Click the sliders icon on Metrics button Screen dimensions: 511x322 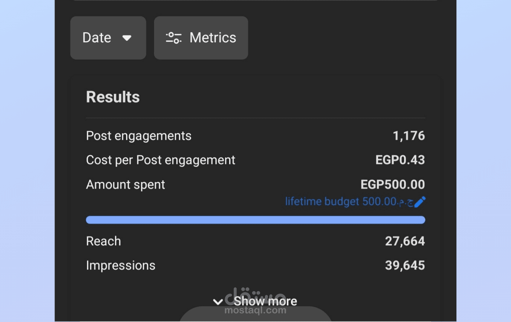pyautogui.click(x=173, y=38)
